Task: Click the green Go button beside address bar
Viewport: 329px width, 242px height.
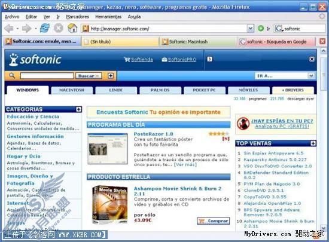Action: 261,28
